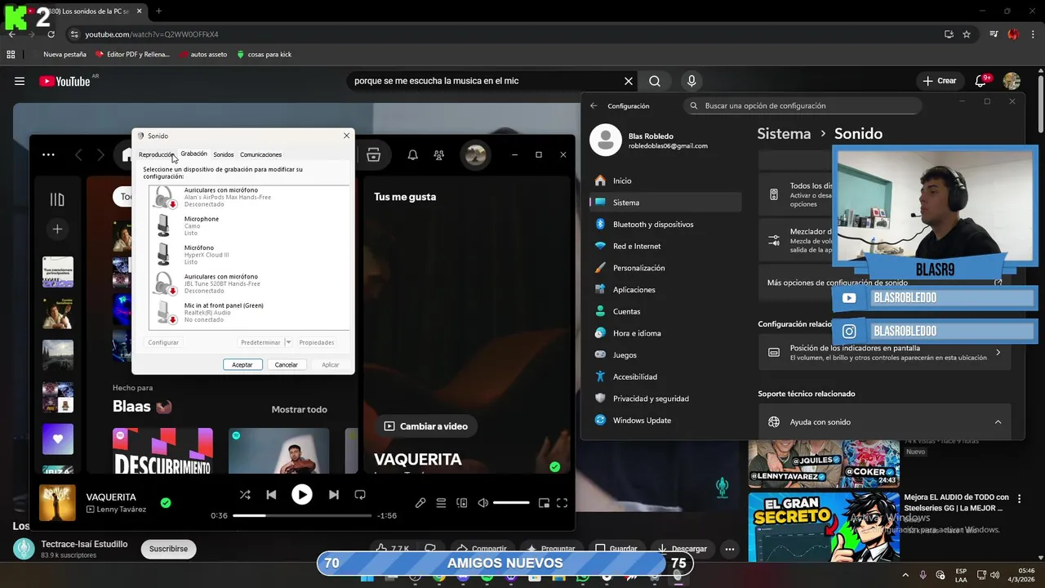Open Your Library icon in Spotify
Screen dimensions: 1045x588
pyautogui.click(x=57, y=199)
